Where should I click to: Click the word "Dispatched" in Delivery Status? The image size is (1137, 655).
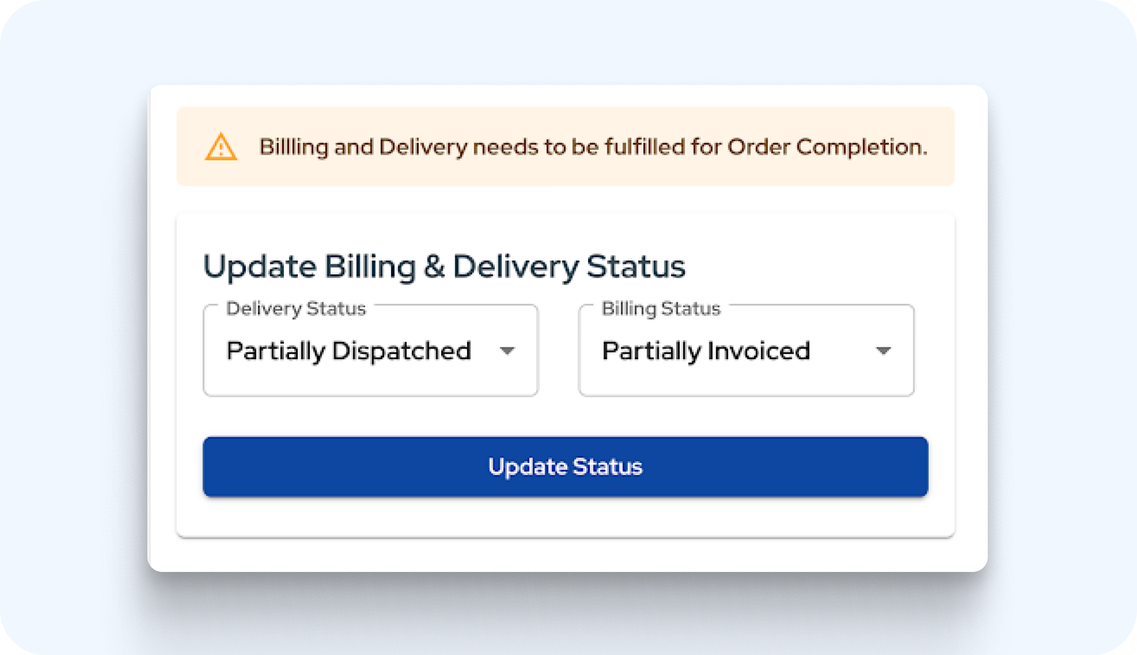tap(402, 351)
